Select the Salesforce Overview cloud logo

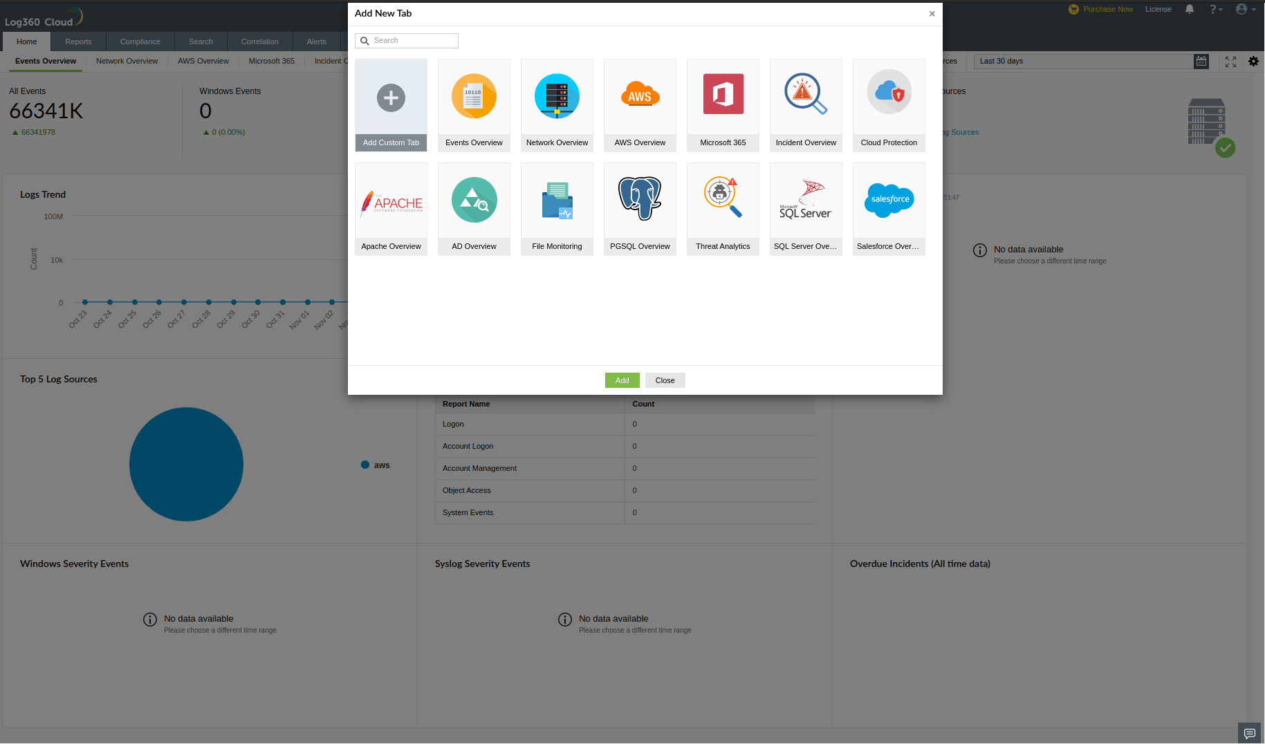coord(889,200)
